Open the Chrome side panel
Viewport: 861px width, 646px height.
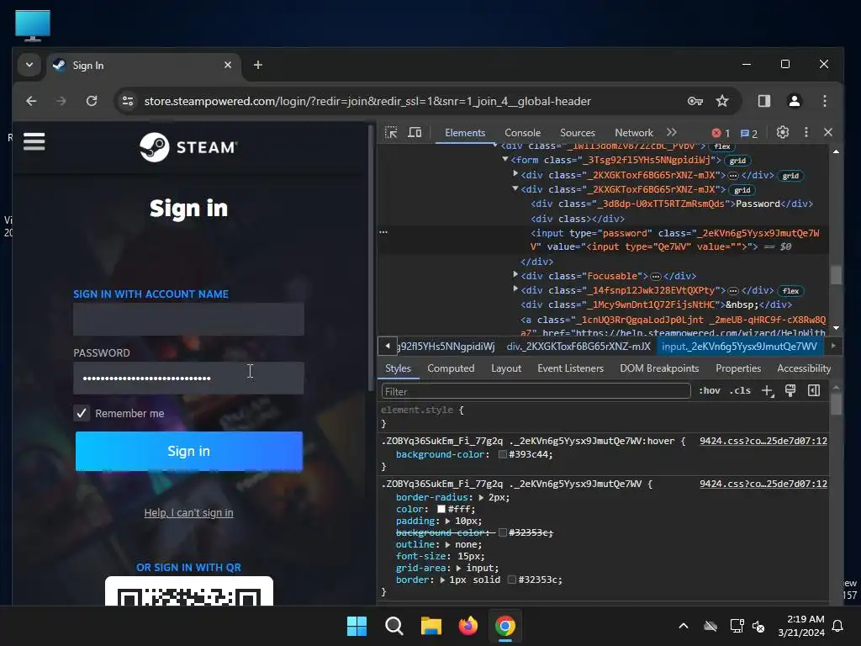tap(763, 101)
